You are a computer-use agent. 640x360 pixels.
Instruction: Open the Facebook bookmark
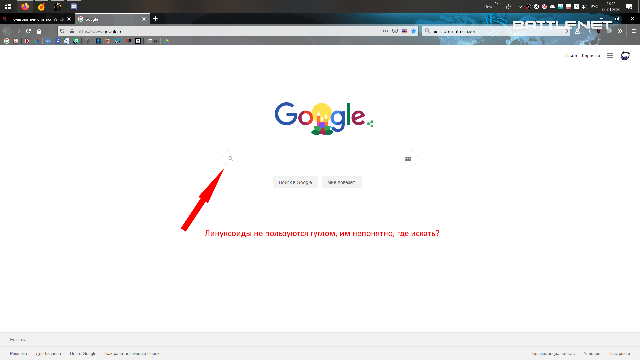[57, 41]
